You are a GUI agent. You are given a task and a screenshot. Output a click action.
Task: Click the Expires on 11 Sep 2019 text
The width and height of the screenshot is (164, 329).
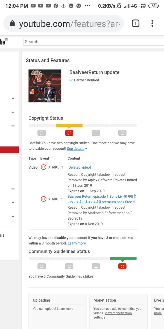coord(86,191)
